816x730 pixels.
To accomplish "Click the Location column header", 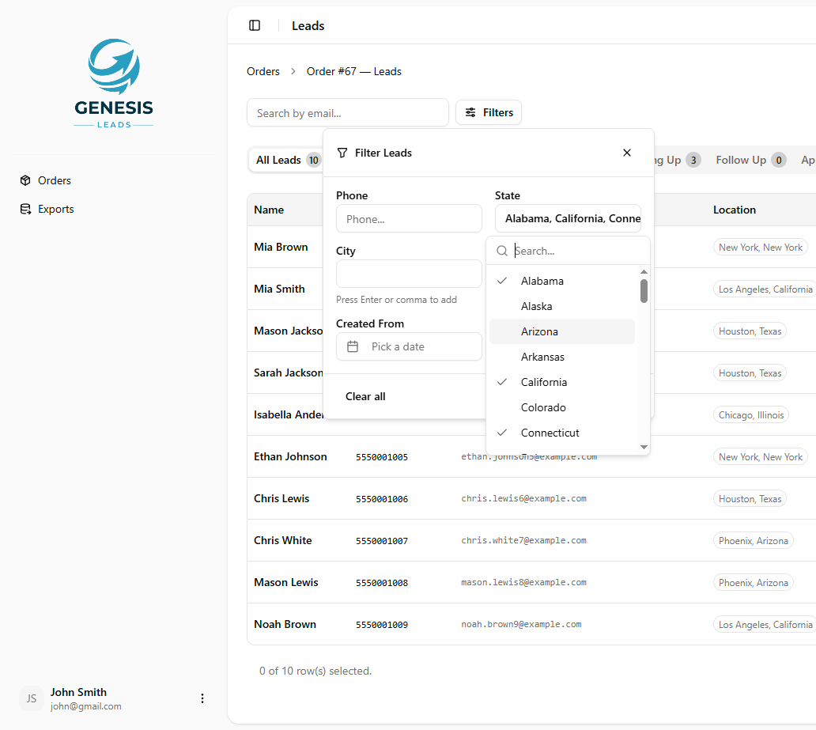I will click(735, 210).
